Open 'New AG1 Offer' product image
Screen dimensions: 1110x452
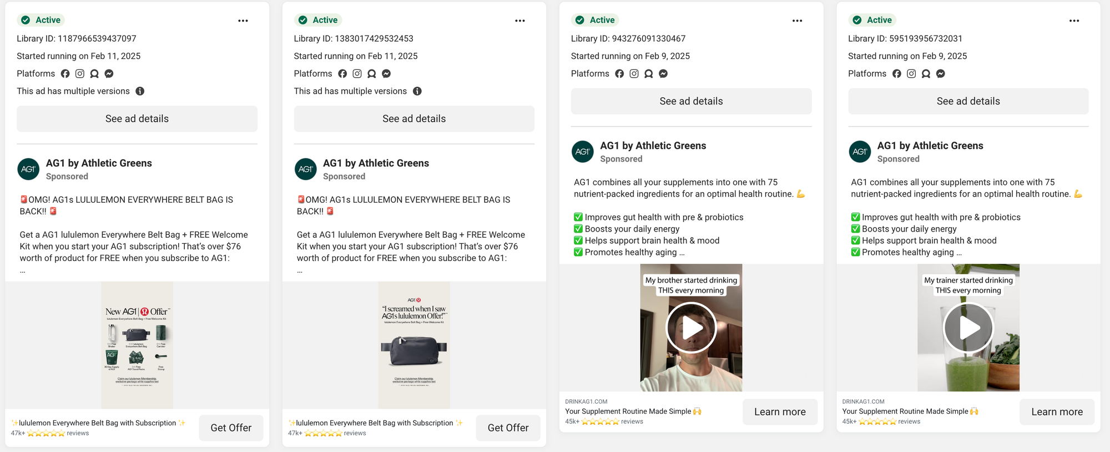137,345
